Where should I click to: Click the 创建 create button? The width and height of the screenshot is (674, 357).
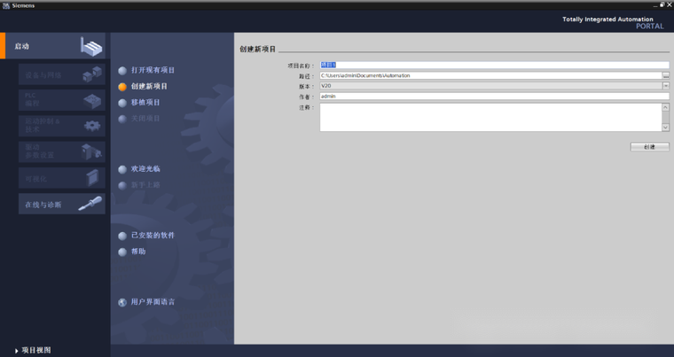[649, 147]
